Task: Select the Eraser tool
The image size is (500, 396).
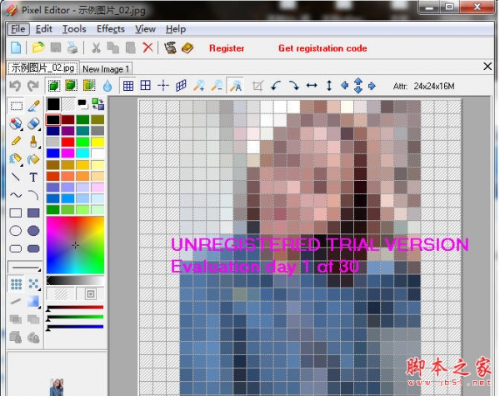Action: point(33,123)
